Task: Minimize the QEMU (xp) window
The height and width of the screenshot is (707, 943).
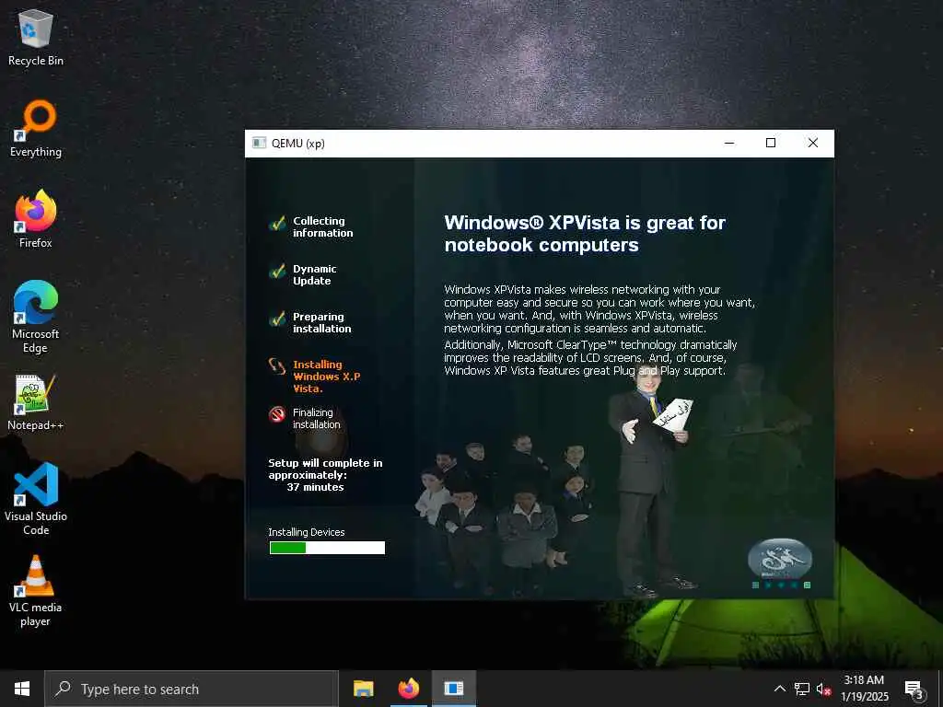Action: point(729,143)
